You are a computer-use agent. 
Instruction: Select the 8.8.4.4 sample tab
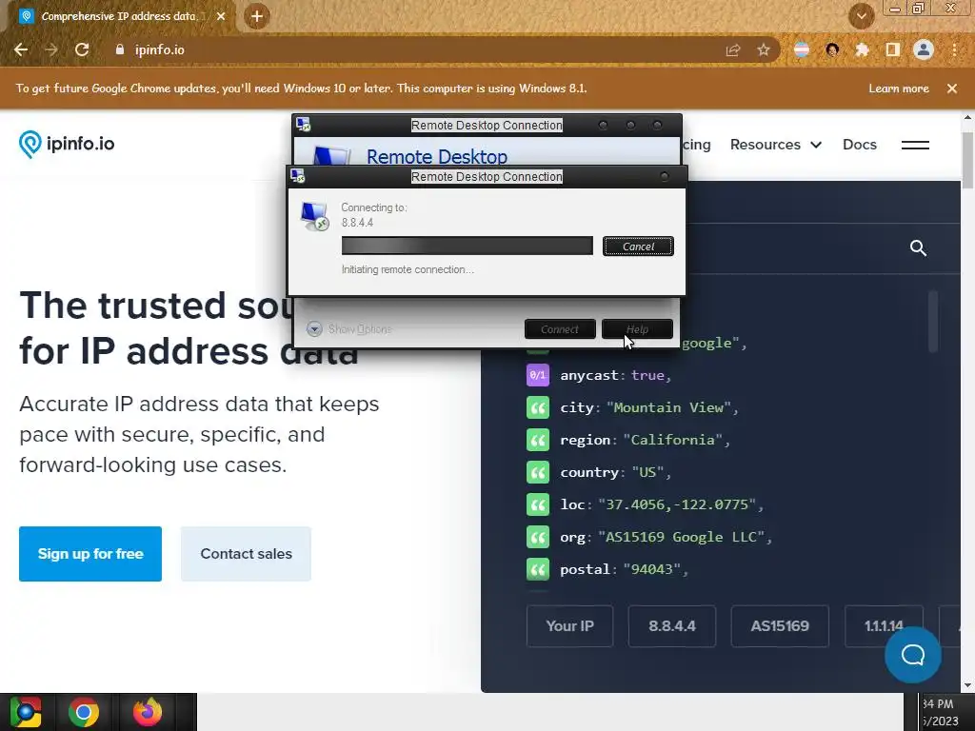pyautogui.click(x=672, y=626)
